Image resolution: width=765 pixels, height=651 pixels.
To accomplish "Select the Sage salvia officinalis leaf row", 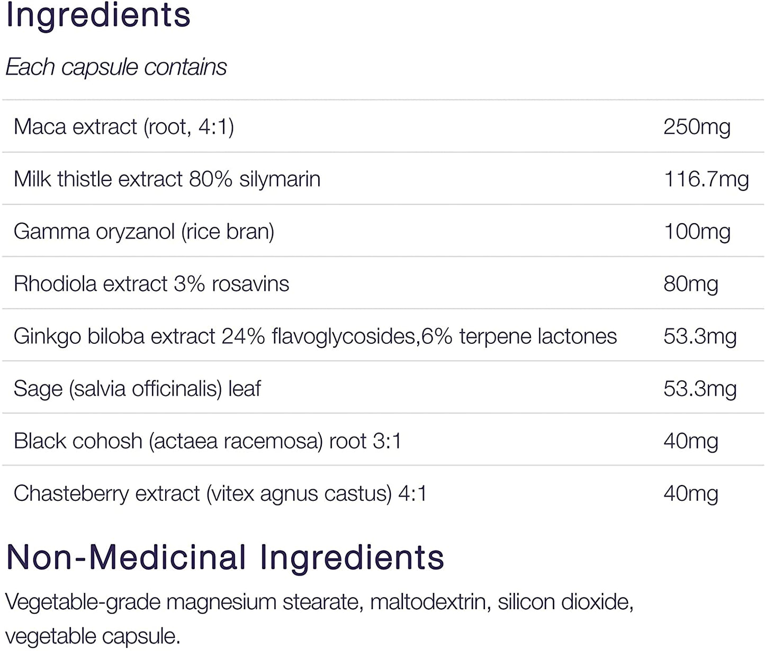I will point(137,388).
